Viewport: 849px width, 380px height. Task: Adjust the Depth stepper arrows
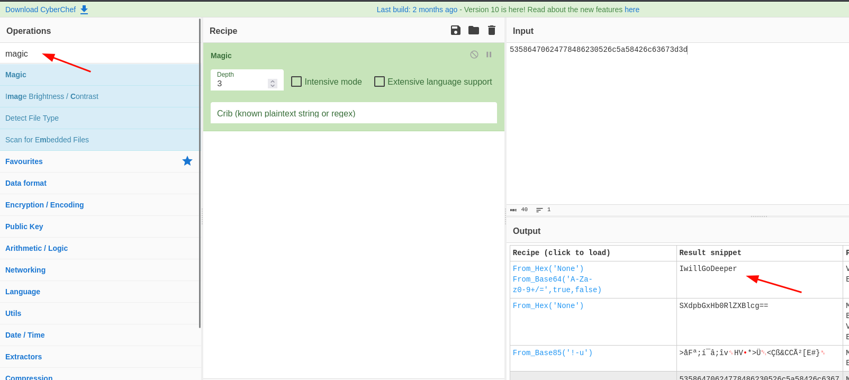(x=273, y=84)
